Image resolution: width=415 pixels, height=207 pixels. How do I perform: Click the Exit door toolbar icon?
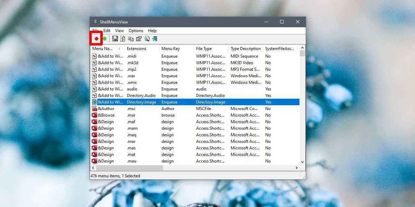(x=155, y=39)
